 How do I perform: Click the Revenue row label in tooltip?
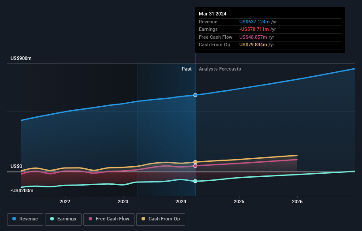[x=208, y=22]
